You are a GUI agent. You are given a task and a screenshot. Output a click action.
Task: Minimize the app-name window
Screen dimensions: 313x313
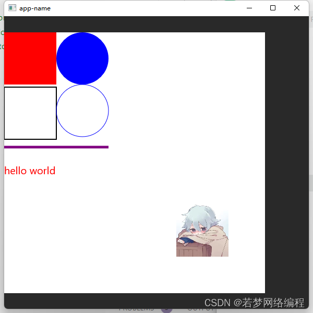click(249, 8)
